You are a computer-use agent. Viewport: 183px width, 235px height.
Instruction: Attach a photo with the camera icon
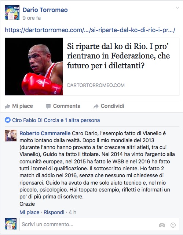[x=162, y=225]
